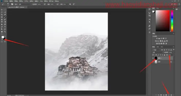The width and height of the screenshot is (181, 96).
Task: Switch to the Swatches tab beside Color
Action: click(x=157, y=8)
